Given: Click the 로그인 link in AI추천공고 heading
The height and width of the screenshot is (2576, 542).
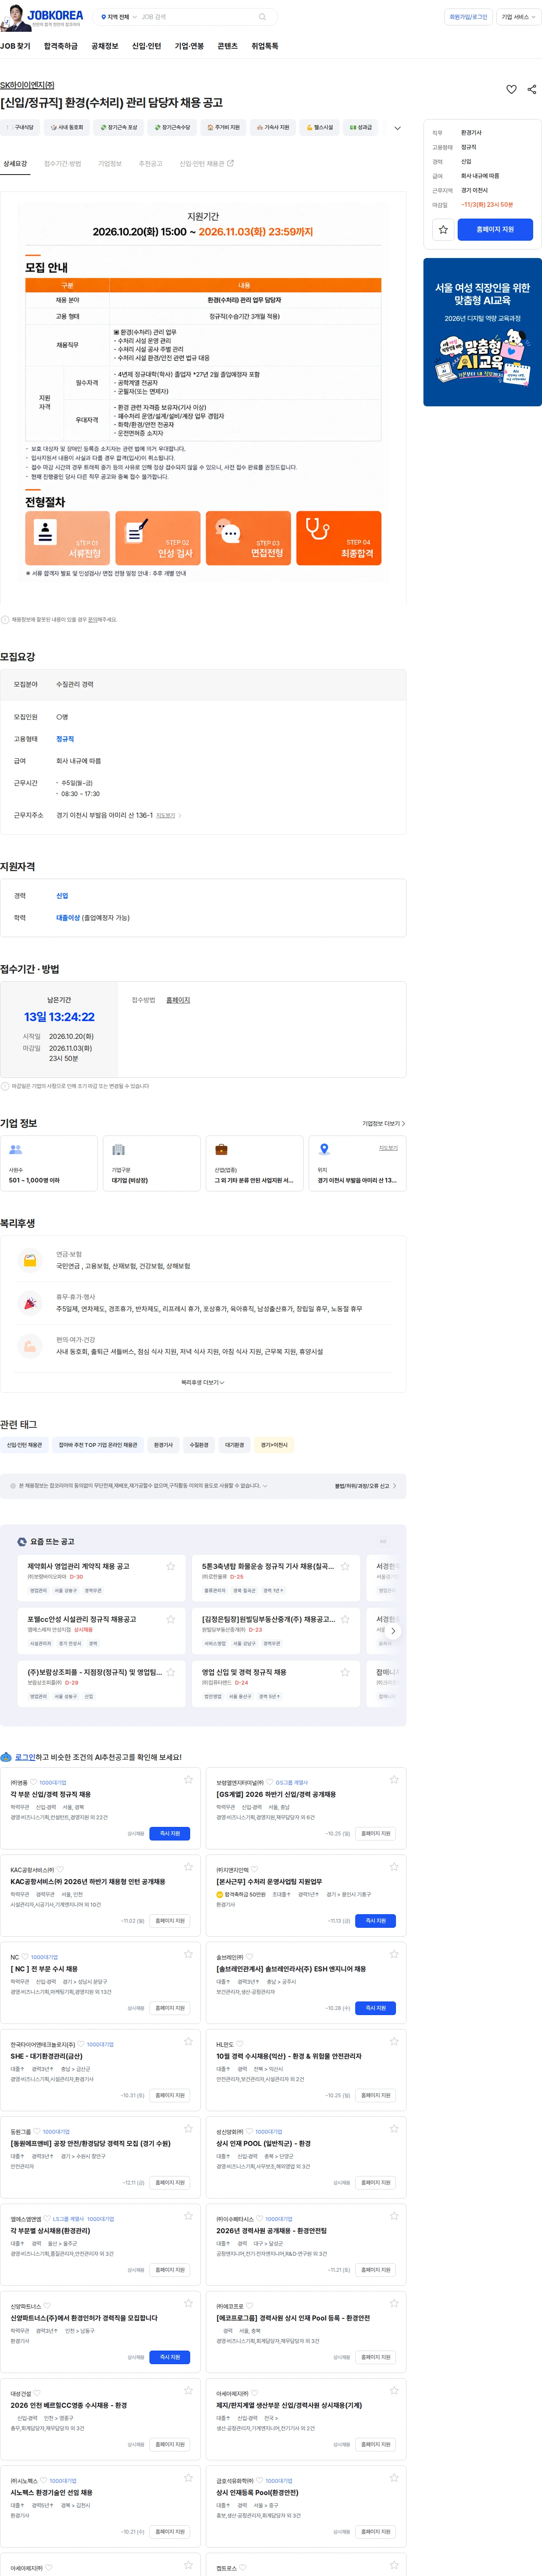Looking at the screenshot, I should pos(25,1756).
